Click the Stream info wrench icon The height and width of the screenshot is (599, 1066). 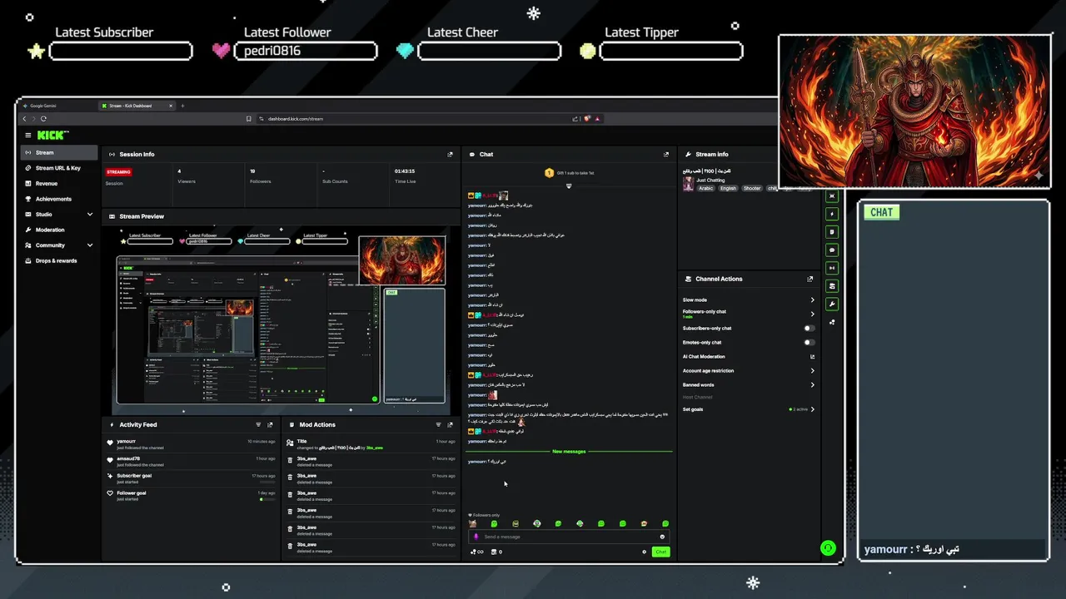click(688, 154)
